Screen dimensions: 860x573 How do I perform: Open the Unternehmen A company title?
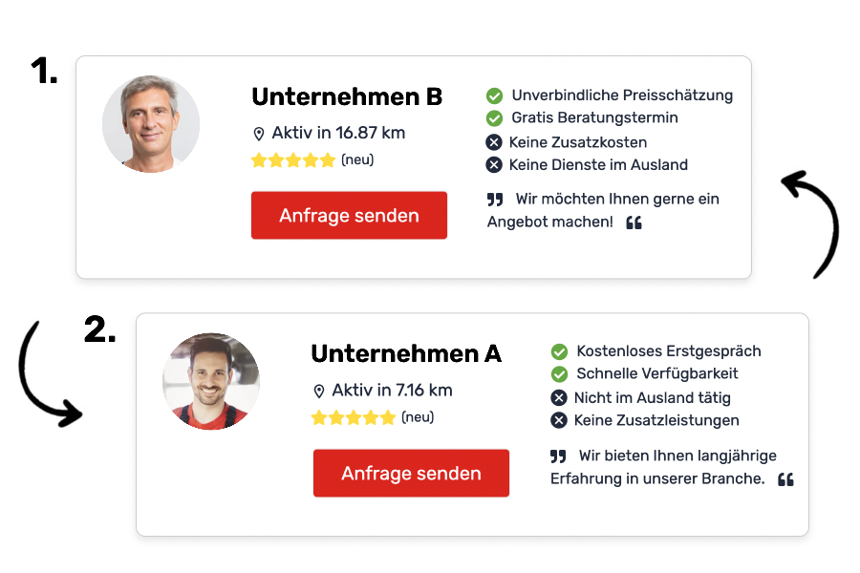(406, 354)
